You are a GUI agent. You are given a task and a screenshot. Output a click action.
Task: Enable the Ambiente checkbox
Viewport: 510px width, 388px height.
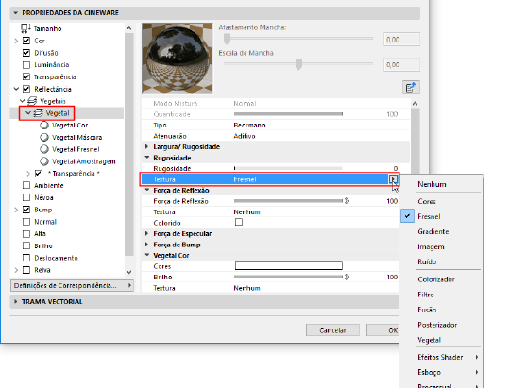[x=26, y=185]
